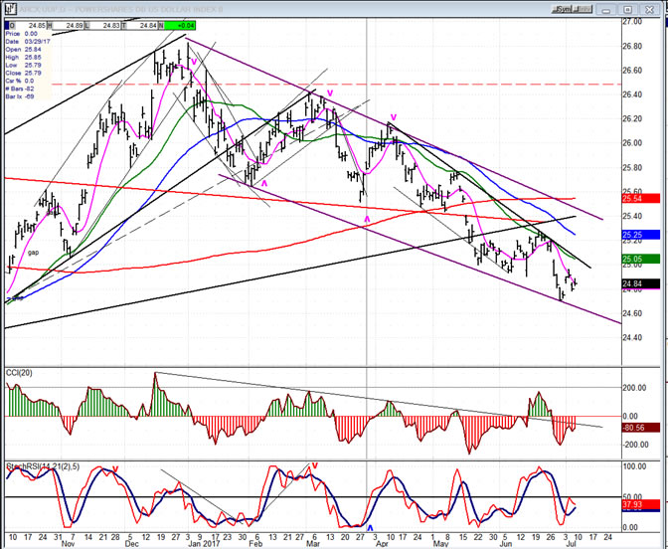Click the blue 25.25 moving average price tag
The image size is (668, 549).
click(x=641, y=235)
